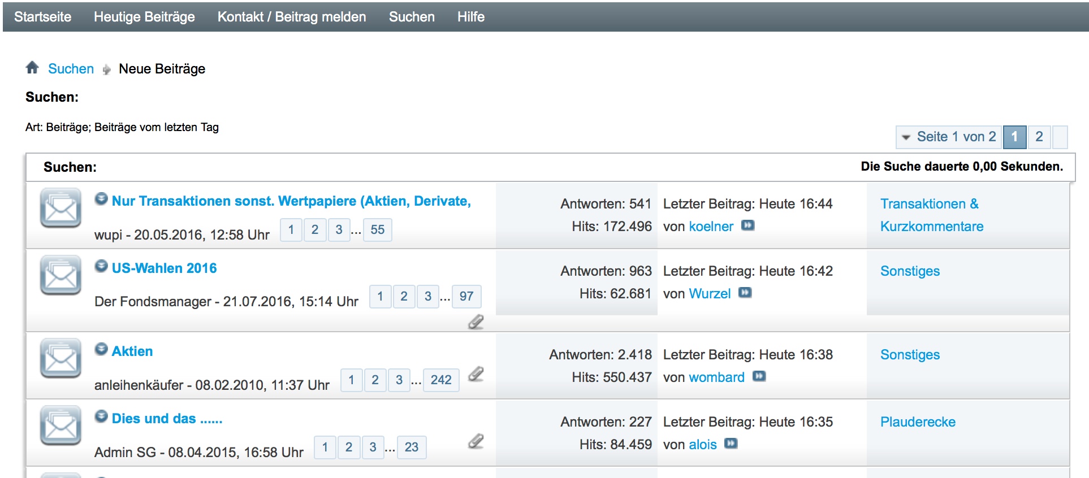This screenshot has width=1089, height=478.
Task: Go to page 23 of Dies und das thread
Action: point(412,447)
